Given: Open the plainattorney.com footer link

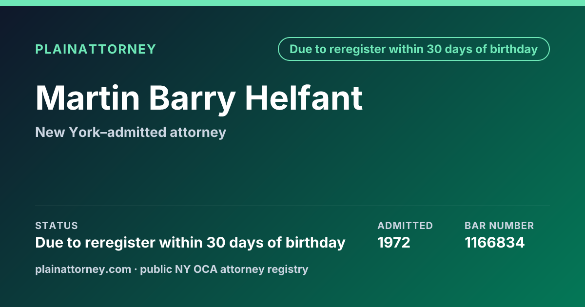Looking at the screenshot, I should pyautogui.click(x=83, y=269).
